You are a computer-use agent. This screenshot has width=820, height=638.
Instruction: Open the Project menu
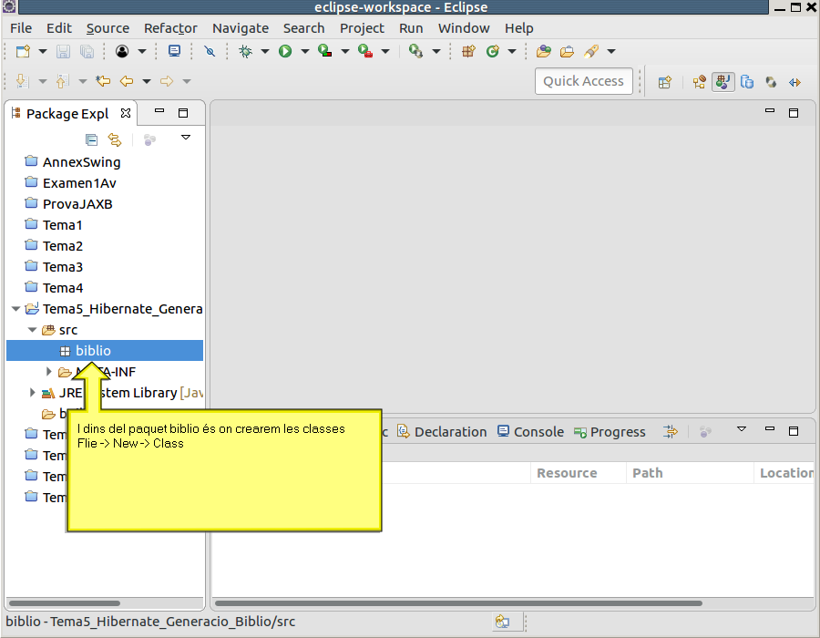pyautogui.click(x=362, y=28)
